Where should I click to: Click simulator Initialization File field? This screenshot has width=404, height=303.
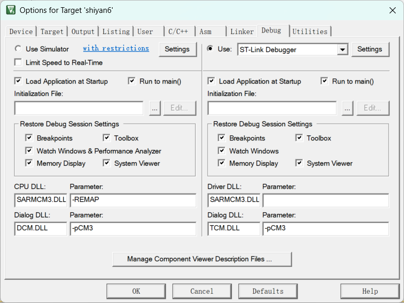tap(79, 108)
